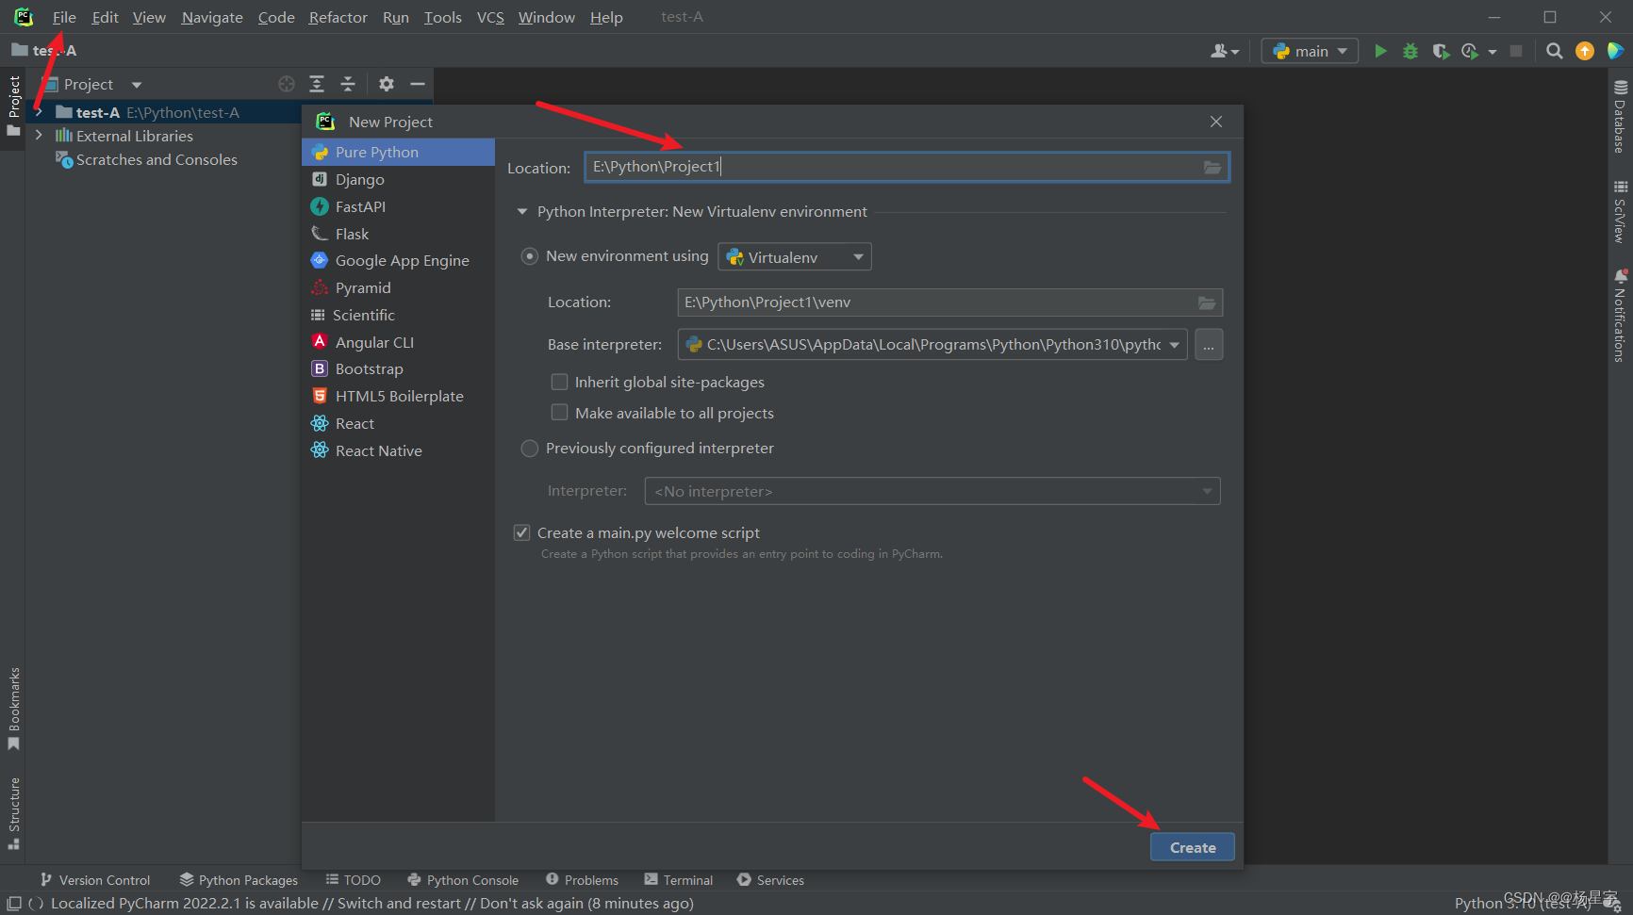Open Python Packages tool window
The image size is (1633, 915).
pyautogui.click(x=239, y=880)
